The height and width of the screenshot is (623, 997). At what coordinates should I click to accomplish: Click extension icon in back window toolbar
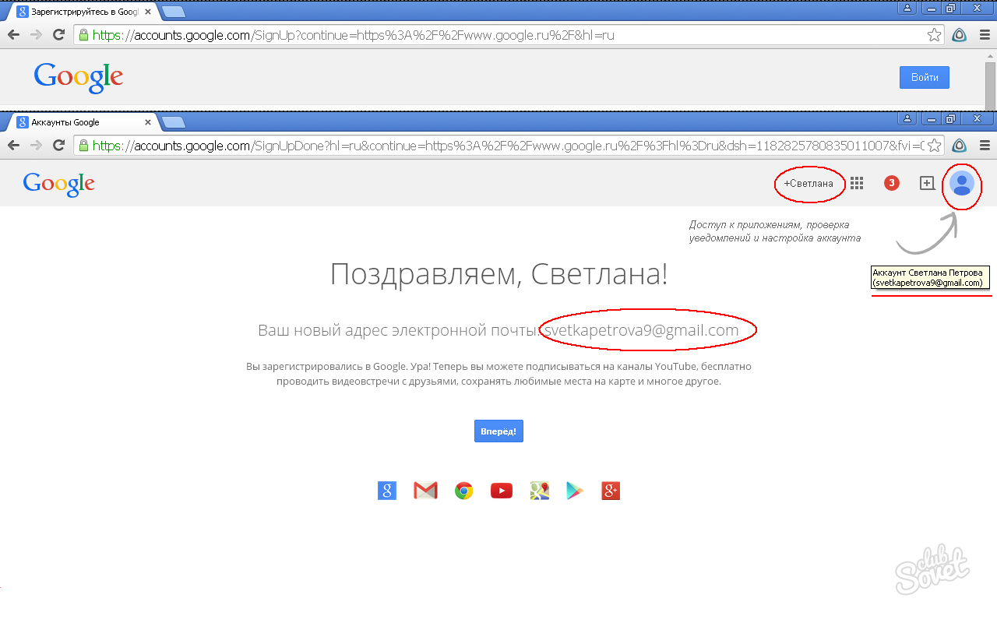click(x=960, y=35)
